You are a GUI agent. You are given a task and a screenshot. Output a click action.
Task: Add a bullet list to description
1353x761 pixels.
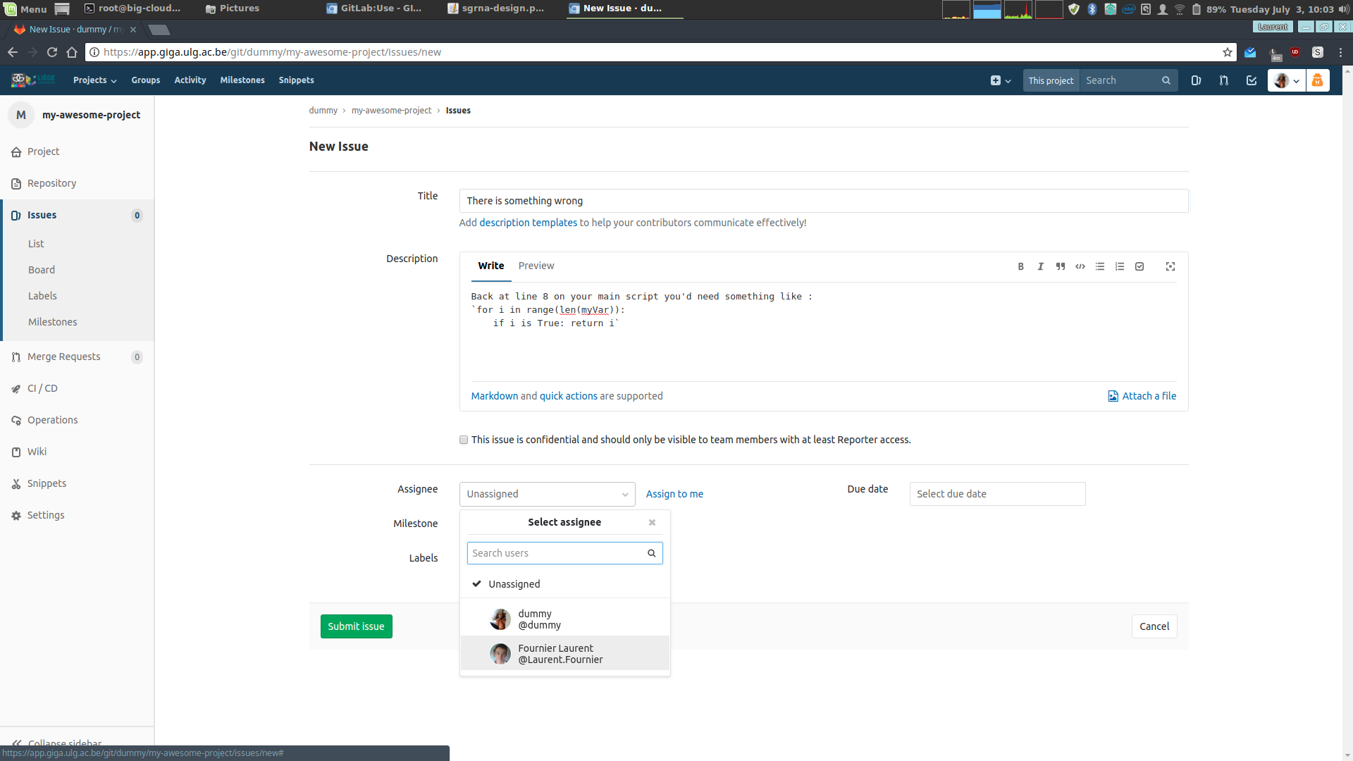coord(1099,266)
